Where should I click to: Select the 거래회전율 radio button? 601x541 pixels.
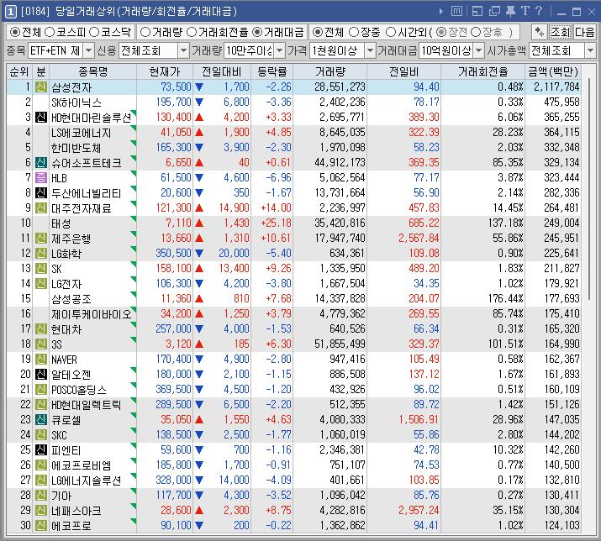click(192, 32)
